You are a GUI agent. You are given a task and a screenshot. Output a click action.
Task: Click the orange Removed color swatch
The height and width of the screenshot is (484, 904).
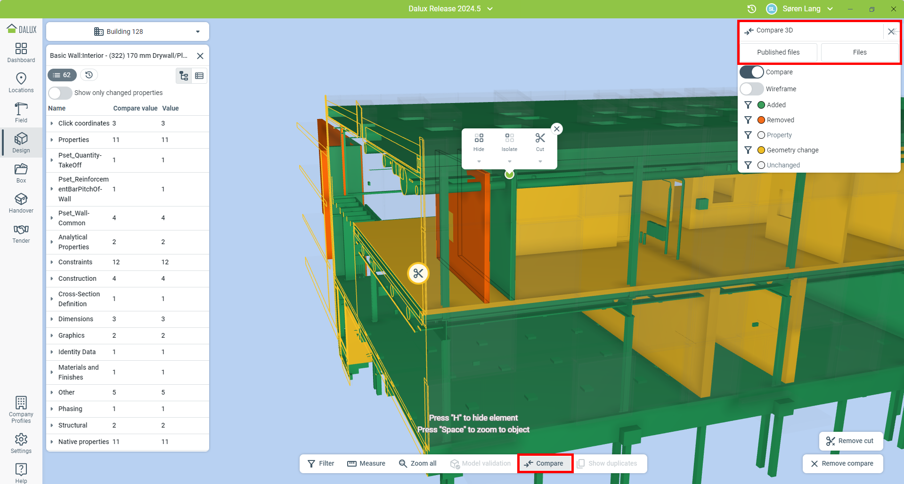pos(761,120)
